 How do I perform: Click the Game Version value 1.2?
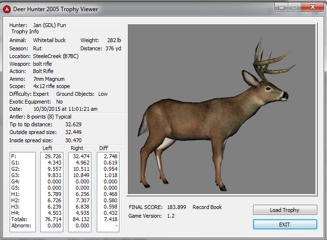pyautogui.click(x=170, y=216)
